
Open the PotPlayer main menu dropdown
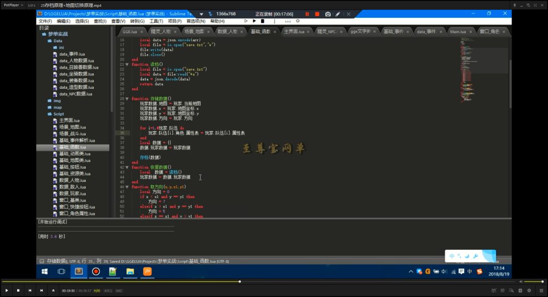[13, 5]
